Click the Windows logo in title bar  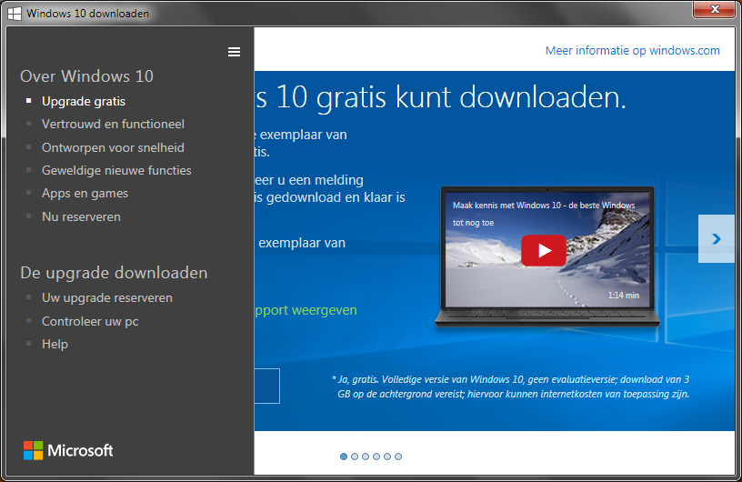[x=15, y=14]
